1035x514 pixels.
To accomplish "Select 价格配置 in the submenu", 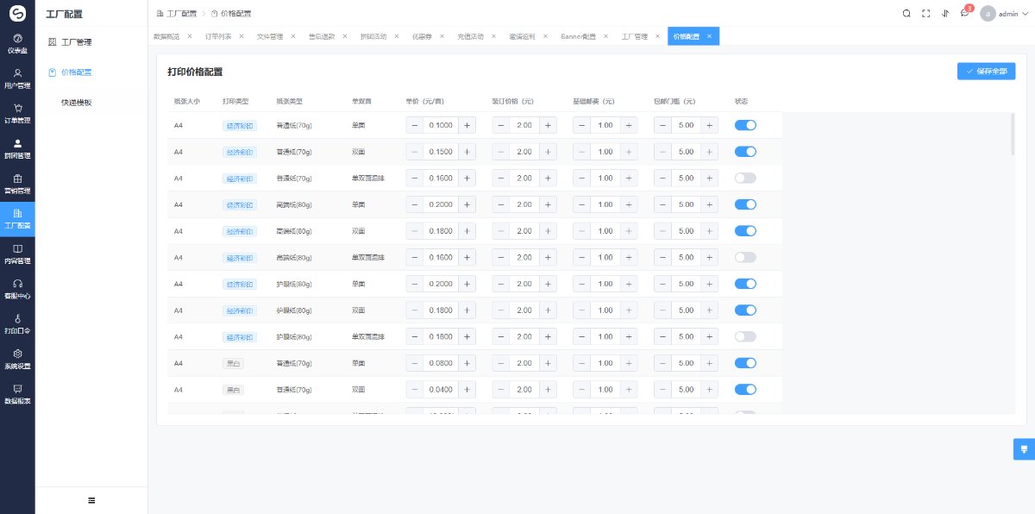I will tap(91, 72).
